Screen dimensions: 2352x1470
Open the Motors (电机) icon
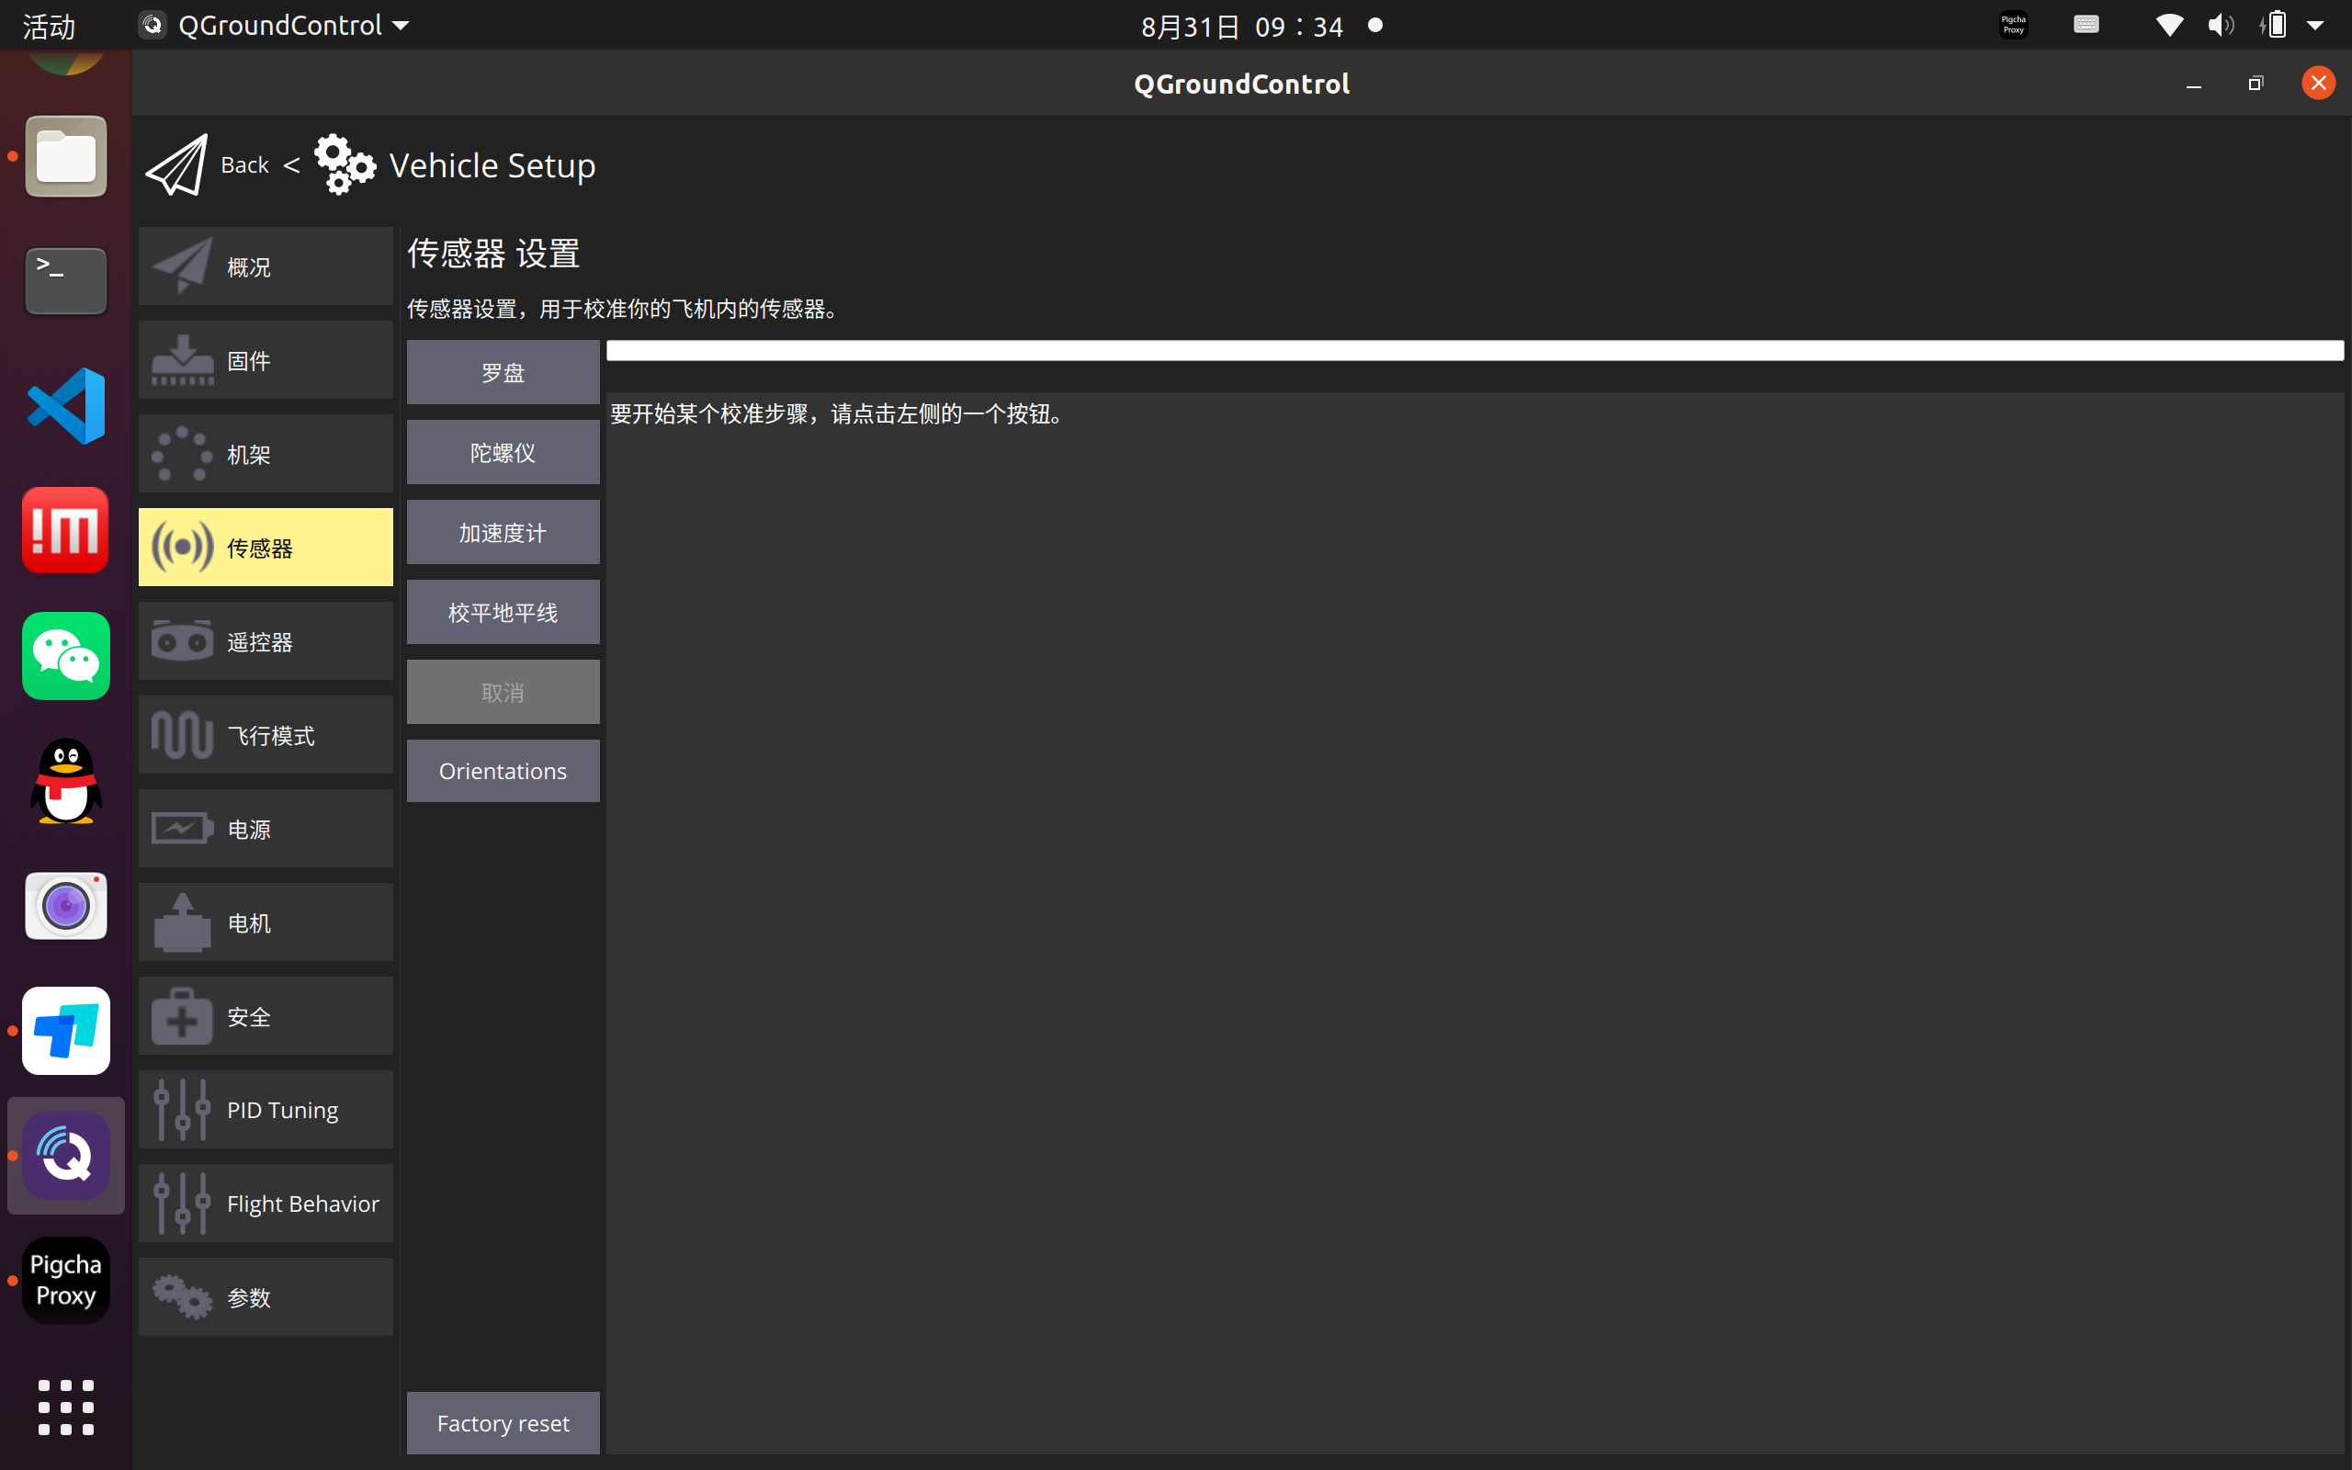182,922
